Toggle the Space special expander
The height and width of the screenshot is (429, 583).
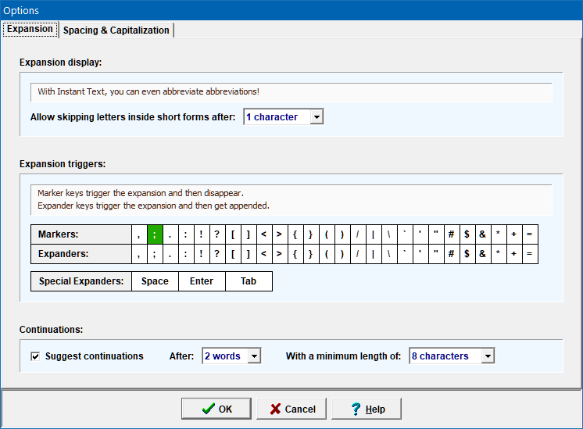155,281
